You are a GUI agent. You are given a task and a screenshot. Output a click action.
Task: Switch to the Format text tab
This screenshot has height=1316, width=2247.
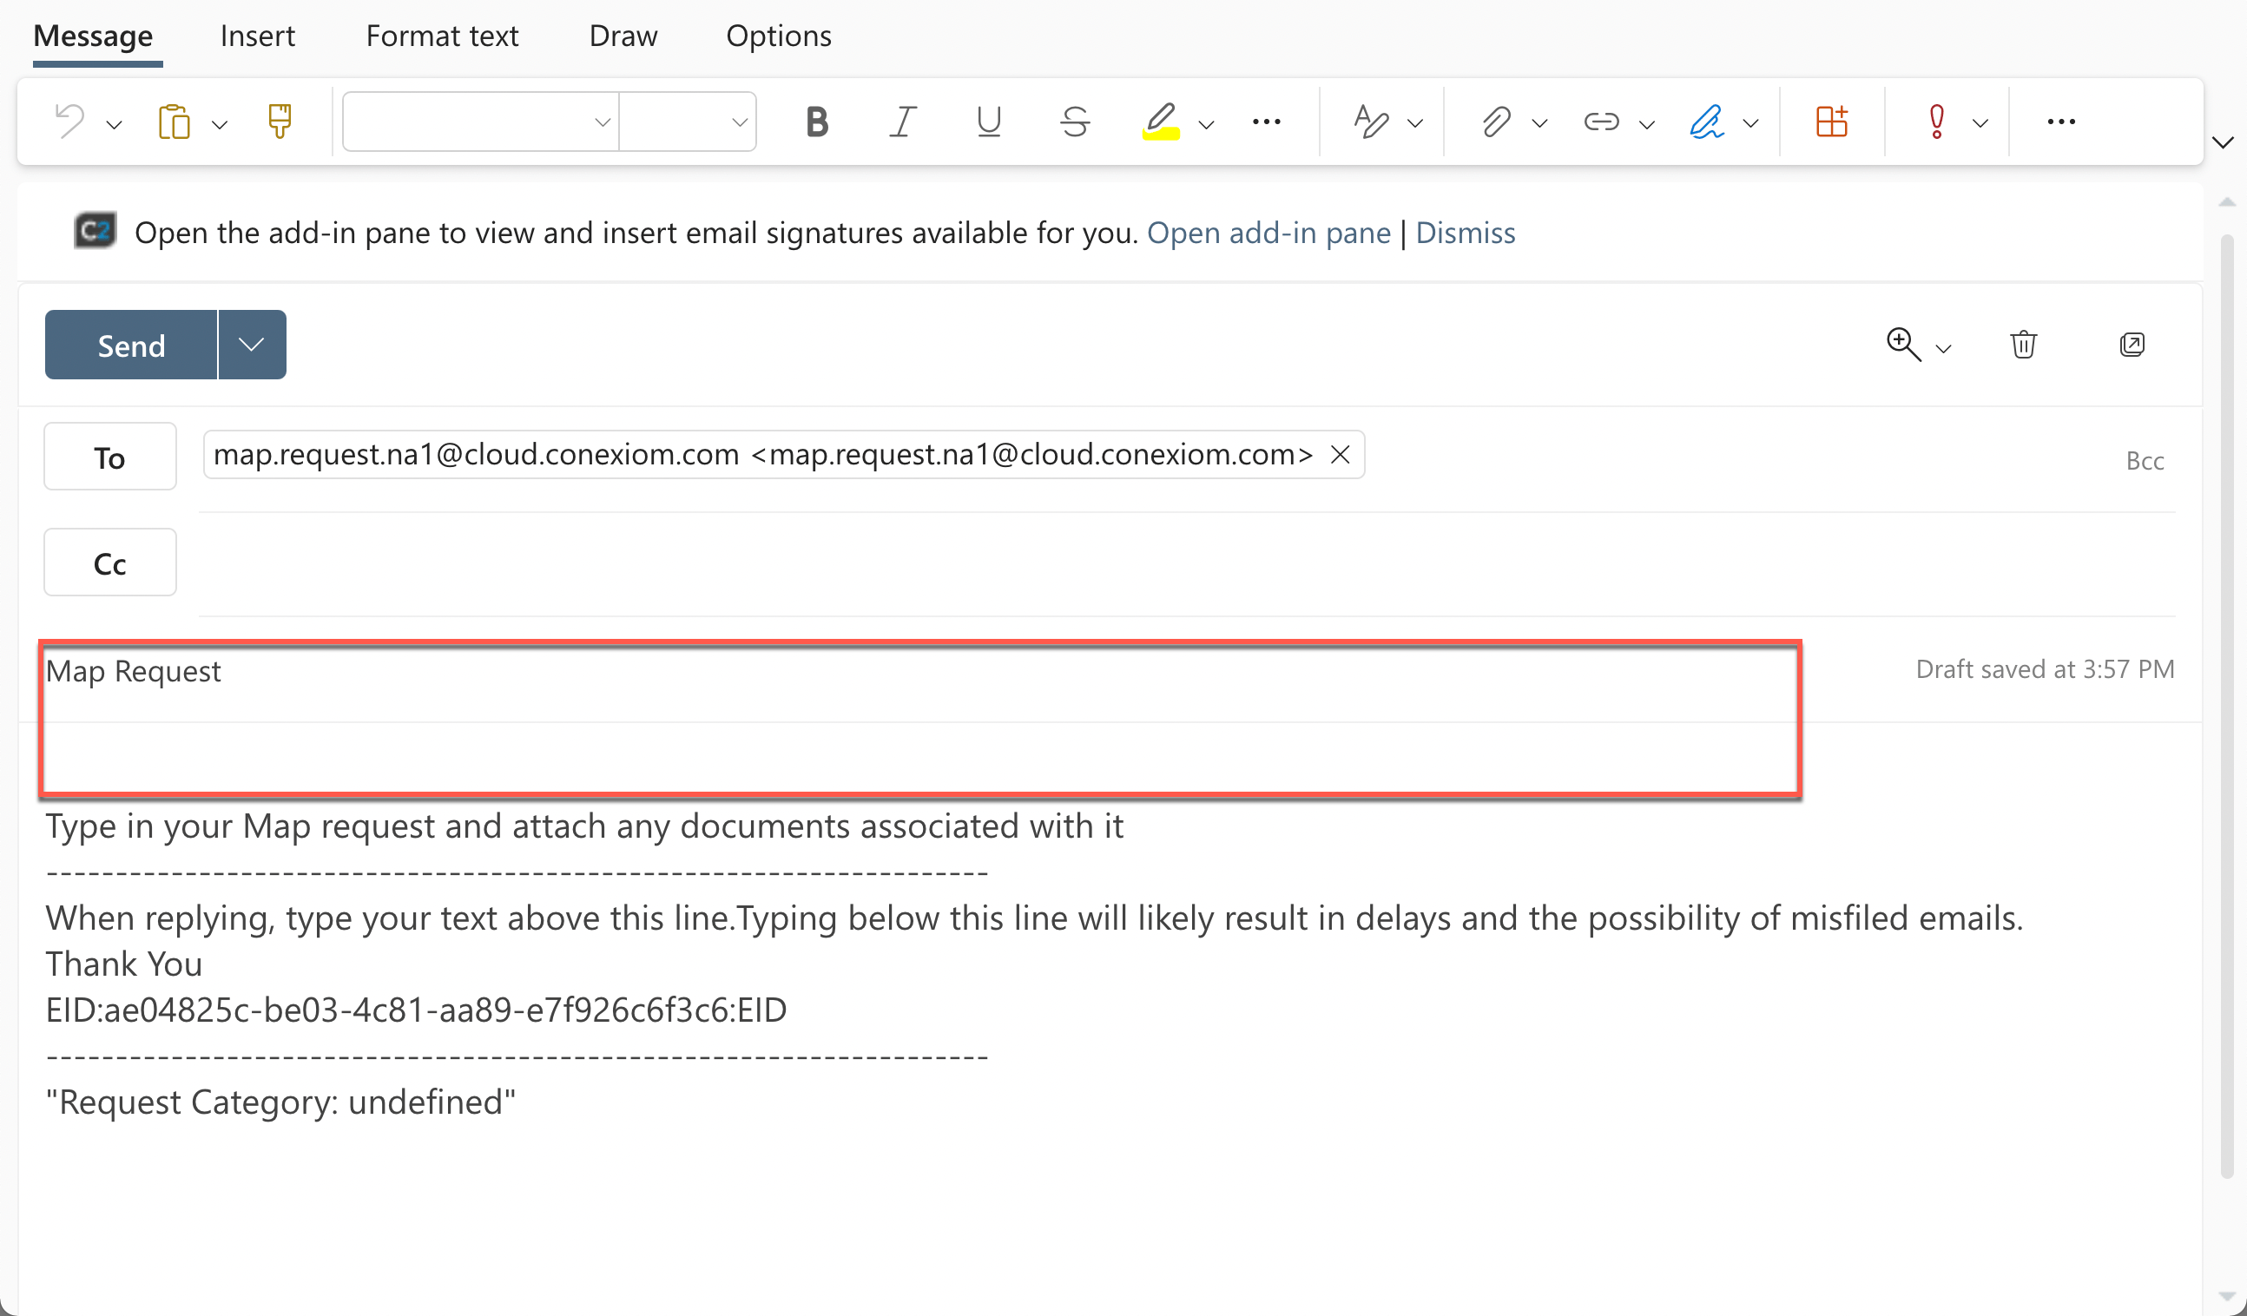pyautogui.click(x=442, y=36)
